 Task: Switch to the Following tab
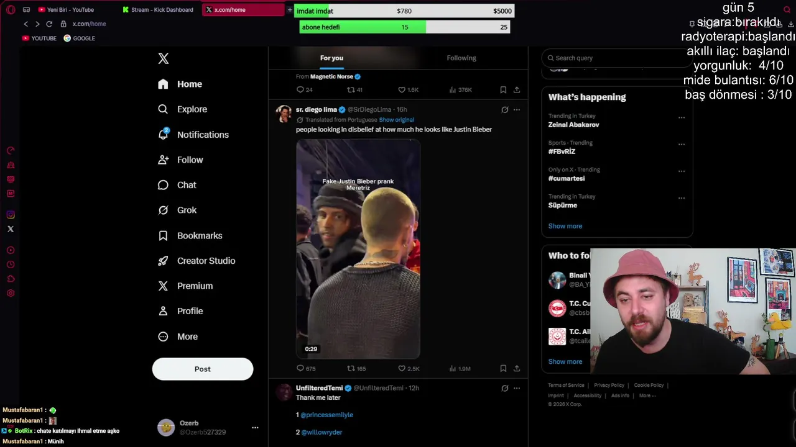(461, 58)
